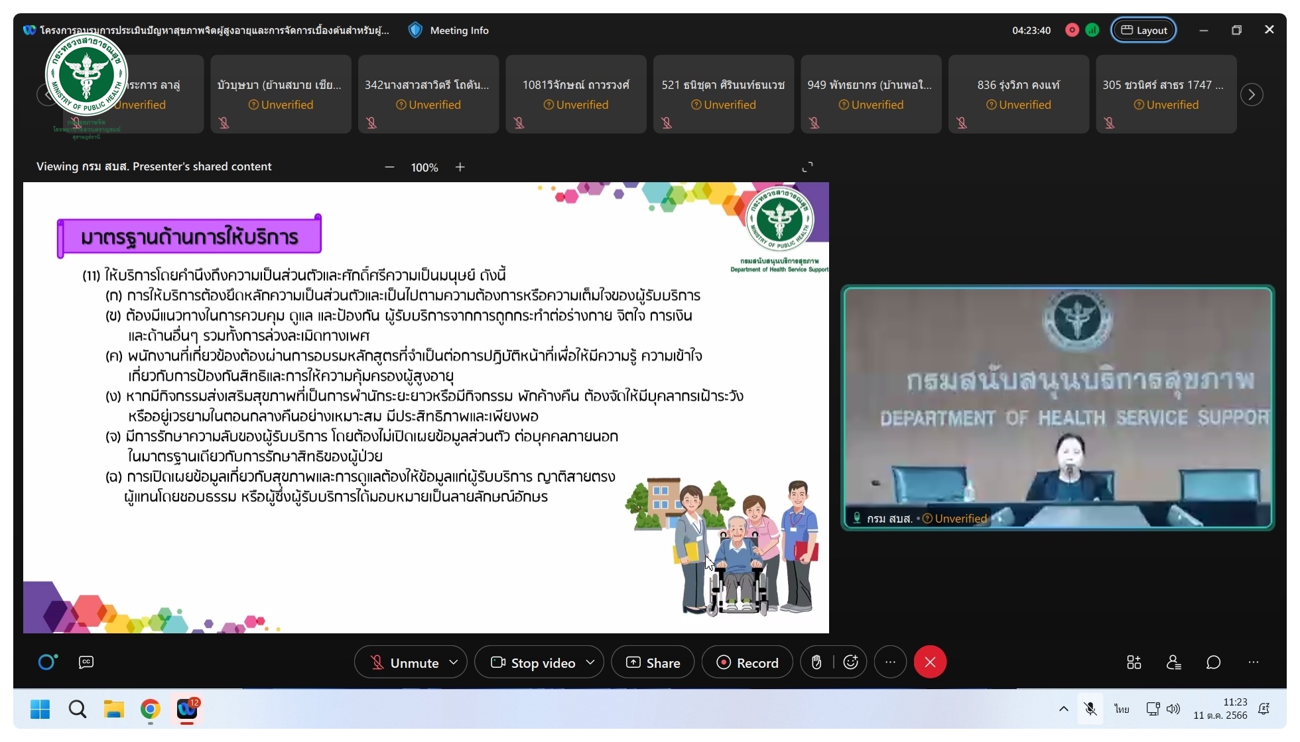Stop video camera
Viewport: 1300px width, 742px height.
pos(533,662)
